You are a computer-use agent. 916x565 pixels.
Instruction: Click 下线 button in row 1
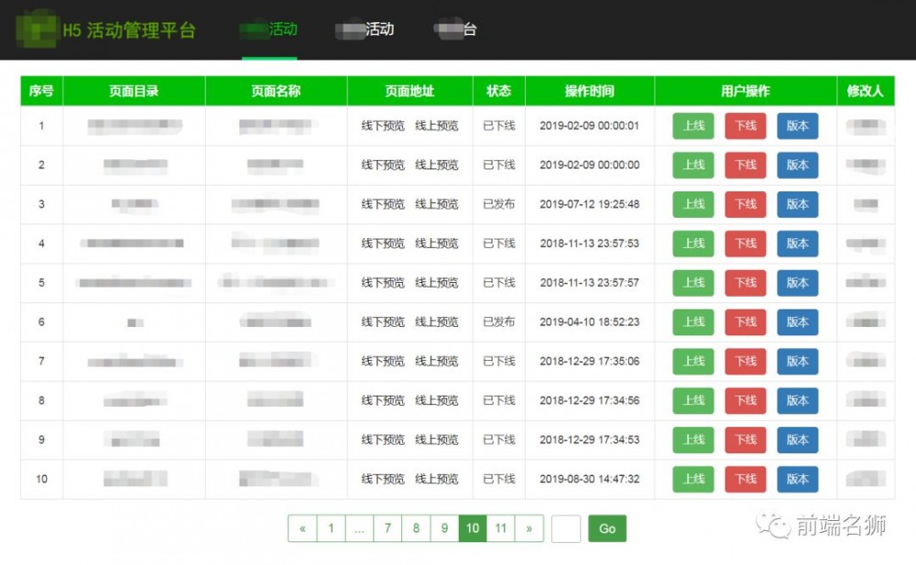[746, 125]
